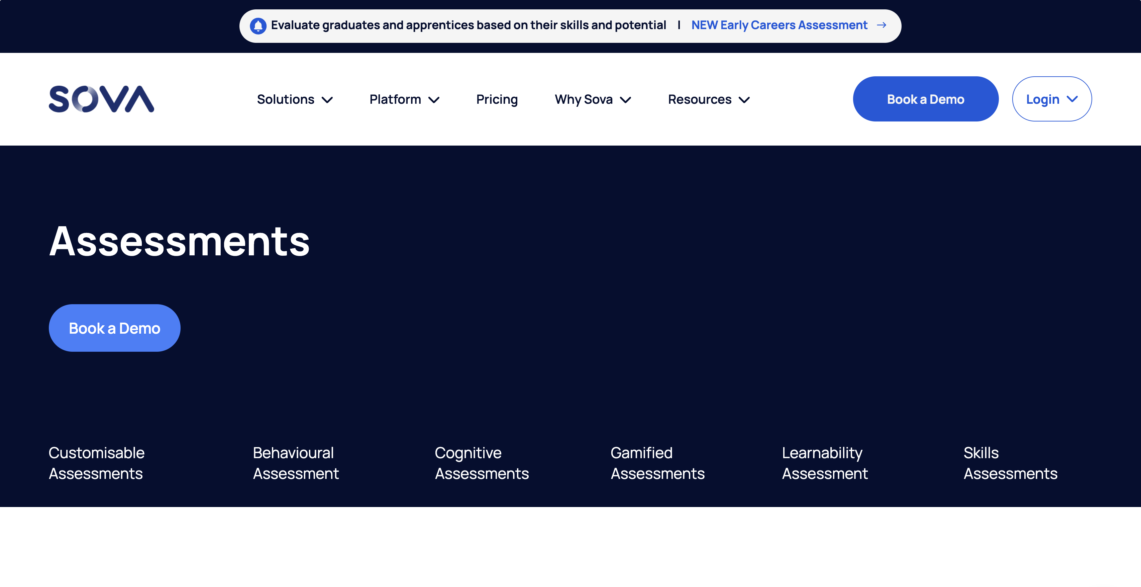
Task: Open the Solutions menu item
Action: tap(286, 99)
